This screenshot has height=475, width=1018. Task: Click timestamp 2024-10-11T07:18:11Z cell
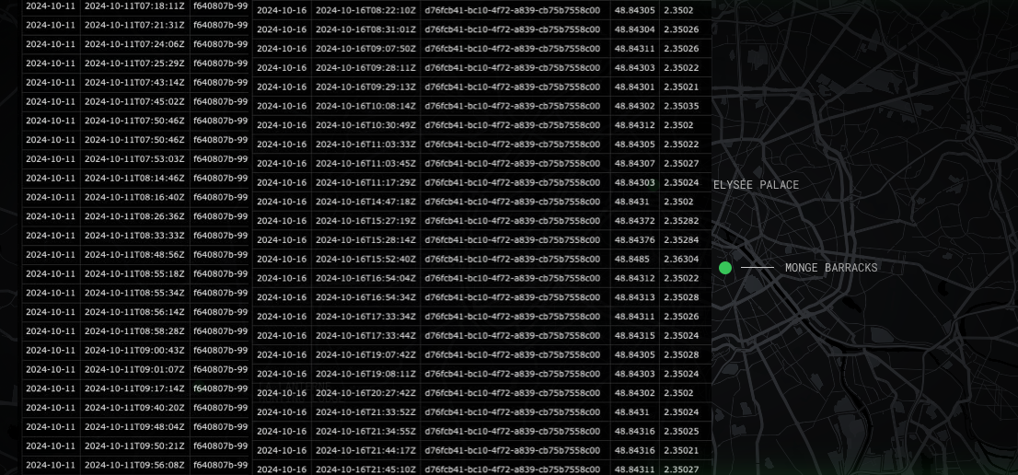tap(134, 6)
